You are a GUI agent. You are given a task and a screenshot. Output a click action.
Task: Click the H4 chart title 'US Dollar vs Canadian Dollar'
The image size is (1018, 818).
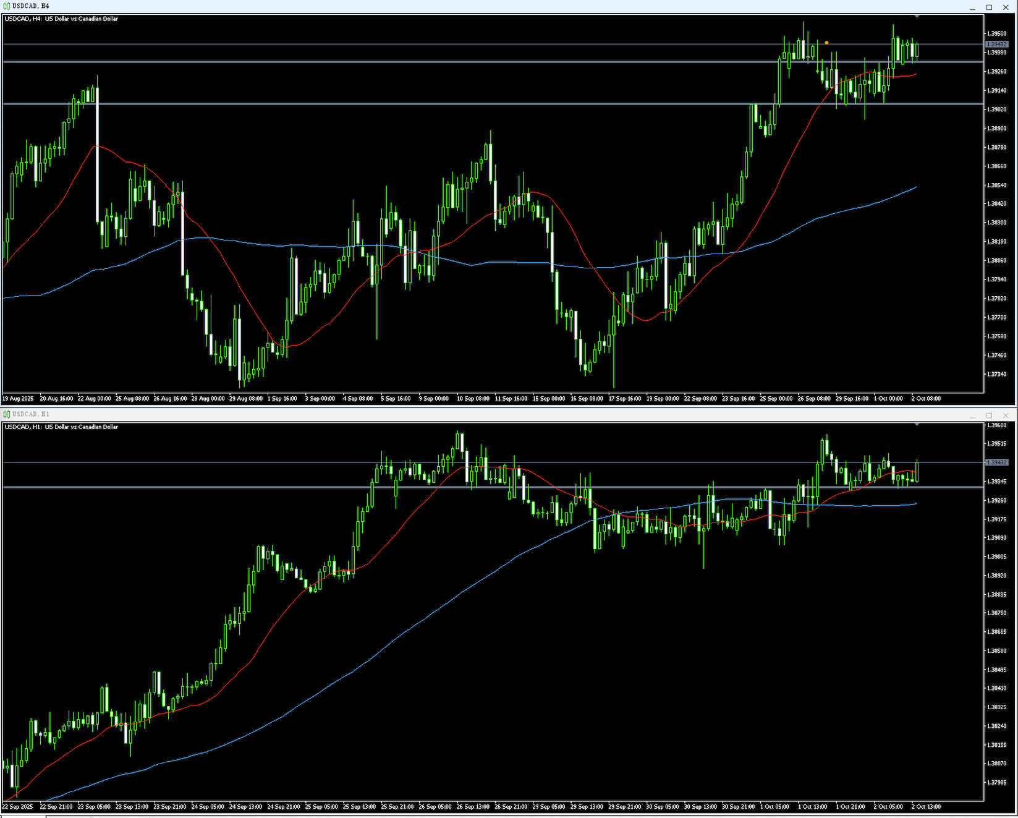point(82,19)
